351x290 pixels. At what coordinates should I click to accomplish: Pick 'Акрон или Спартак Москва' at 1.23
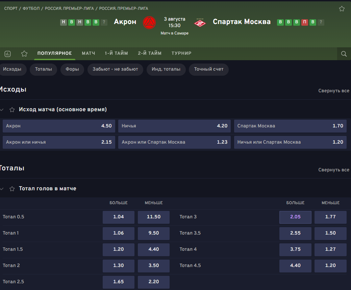(x=174, y=142)
